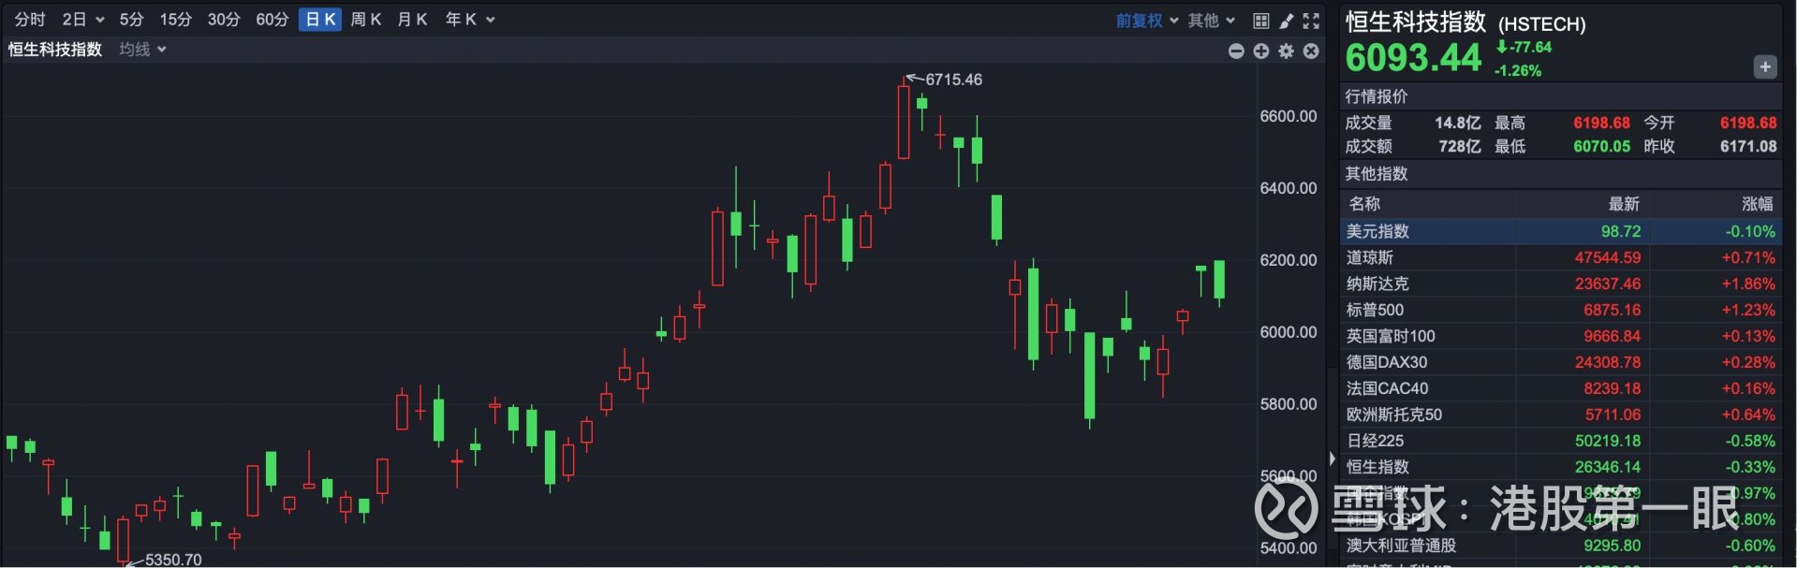This screenshot has height=568, width=1797.
Task: Switch to the 周K weekly tab
Action: coord(366,20)
